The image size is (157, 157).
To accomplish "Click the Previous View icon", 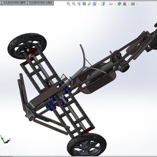I will [x=79, y=4].
